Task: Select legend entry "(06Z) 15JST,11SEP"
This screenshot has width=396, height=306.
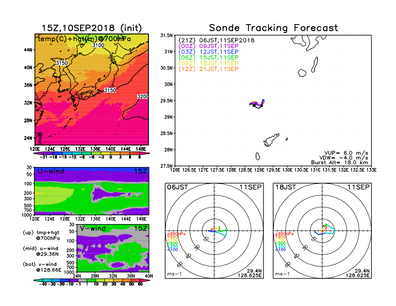Action: coord(208,57)
